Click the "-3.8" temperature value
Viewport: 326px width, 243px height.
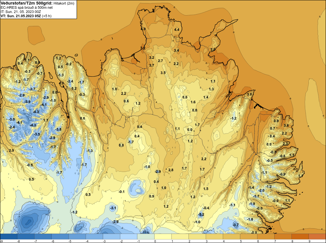tap(58, 129)
